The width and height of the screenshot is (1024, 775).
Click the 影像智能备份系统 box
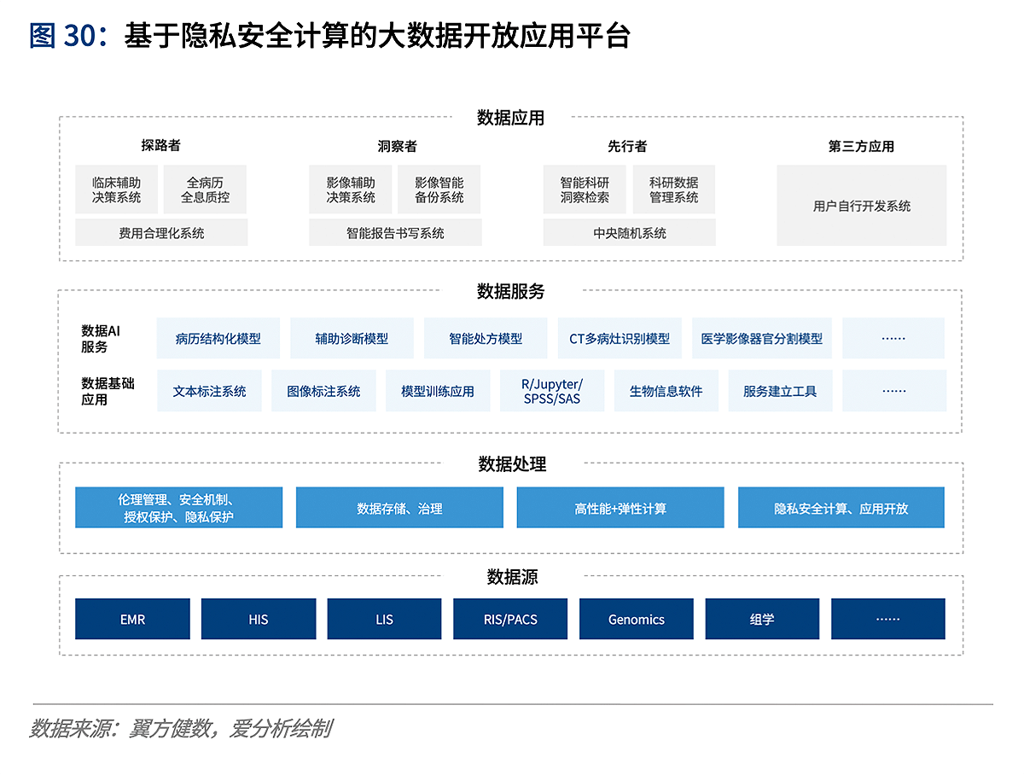click(439, 189)
